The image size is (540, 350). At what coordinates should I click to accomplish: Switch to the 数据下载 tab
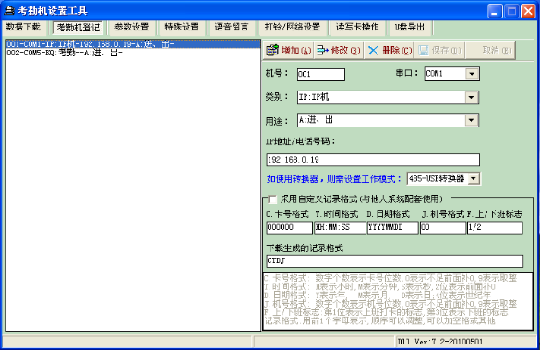point(23,27)
